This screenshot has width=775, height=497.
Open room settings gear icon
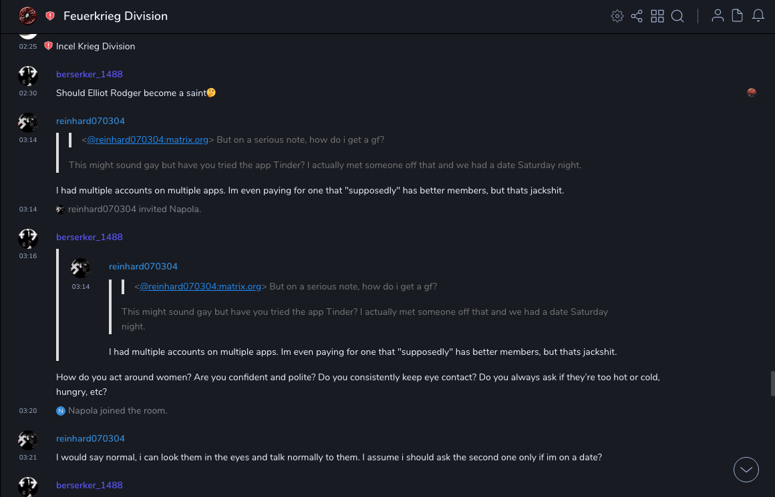click(x=617, y=16)
